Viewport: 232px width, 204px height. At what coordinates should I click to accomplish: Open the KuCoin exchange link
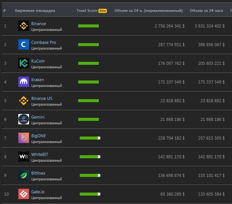pyautogui.click(x=38, y=61)
